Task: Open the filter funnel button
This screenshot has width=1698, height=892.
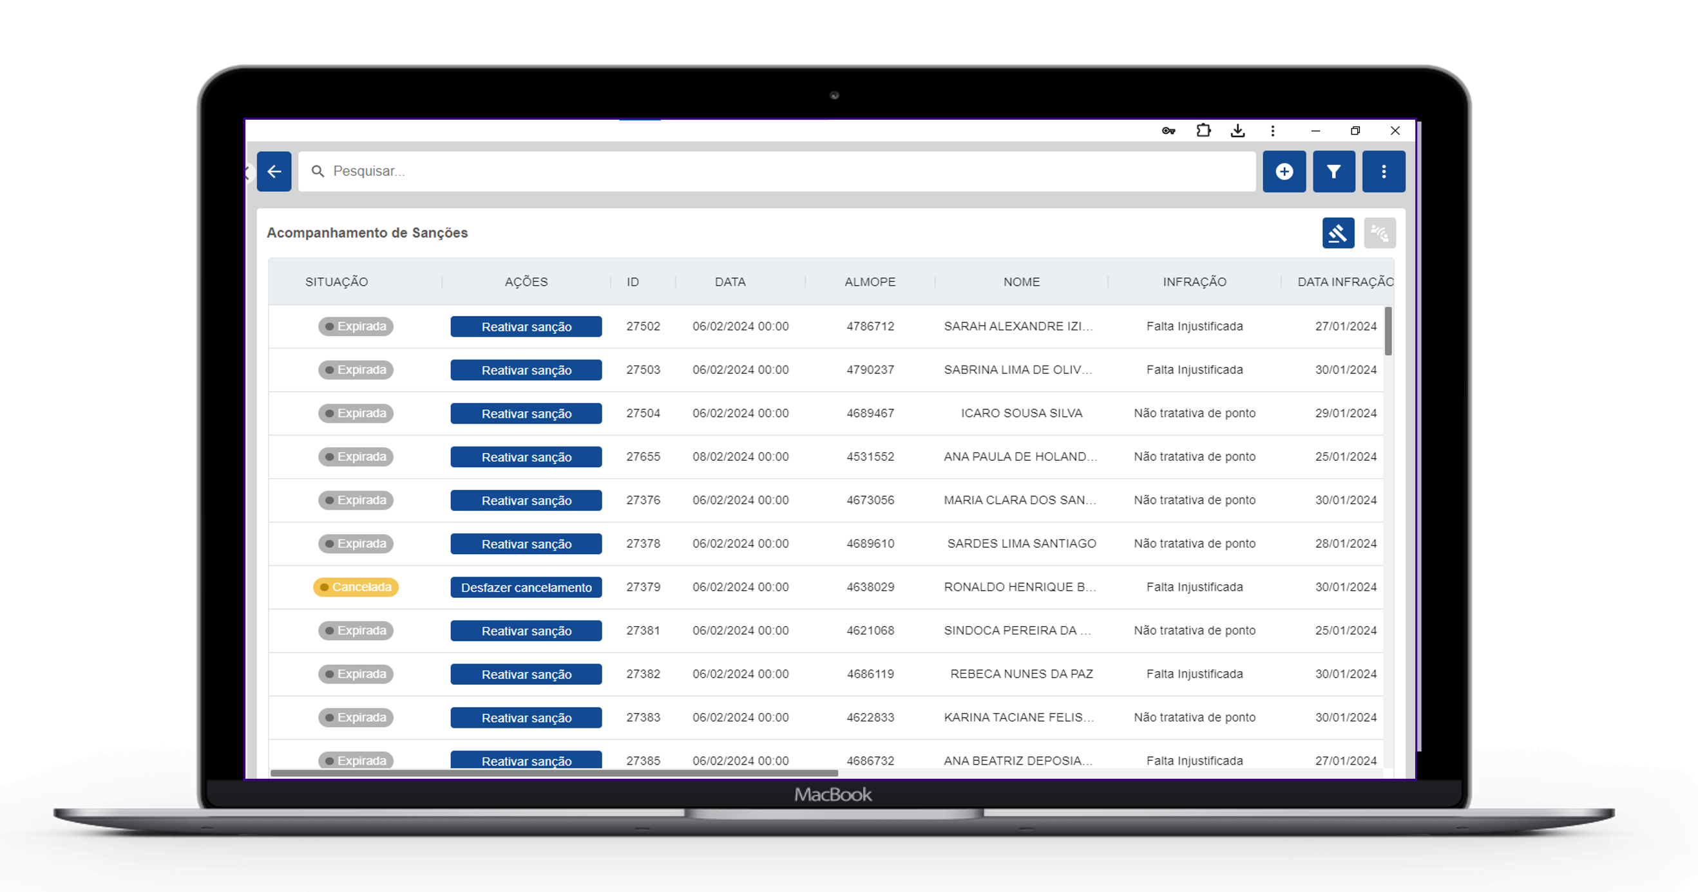Action: pos(1333,171)
